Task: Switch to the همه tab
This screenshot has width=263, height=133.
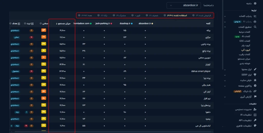Action: [87, 15]
